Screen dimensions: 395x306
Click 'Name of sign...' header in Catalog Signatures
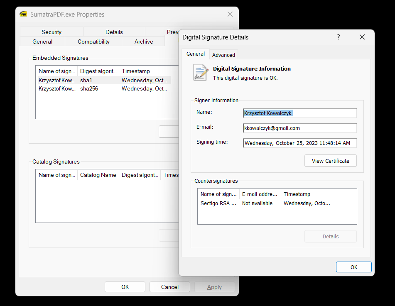coord(56,175)
